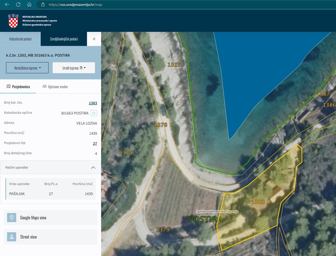The width and height of the screenshot is (336, 256).
Task: Open the Upisane osobe tab
Action: point(55,87)
